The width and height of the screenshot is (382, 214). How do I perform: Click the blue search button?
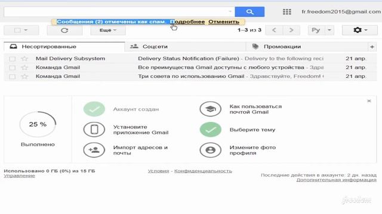[x=249, y=12]
